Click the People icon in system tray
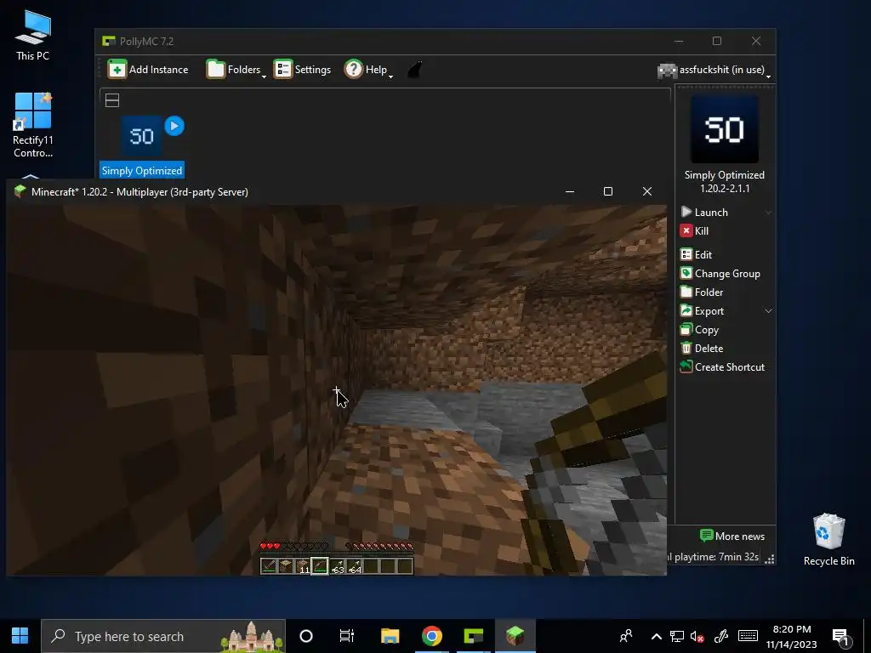 [x=626, y=636]
